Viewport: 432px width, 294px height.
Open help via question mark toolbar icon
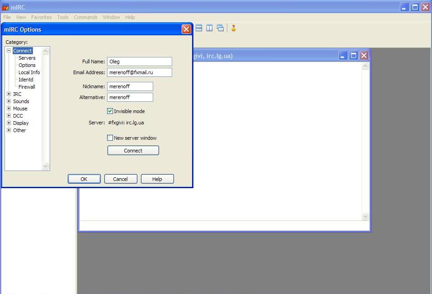[x=234, y=28]
